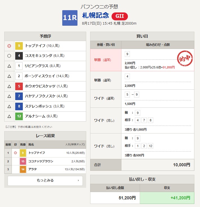Click the green +41,200円 balance cell
This screenshot has width=200, height=207.
(167, 198)
